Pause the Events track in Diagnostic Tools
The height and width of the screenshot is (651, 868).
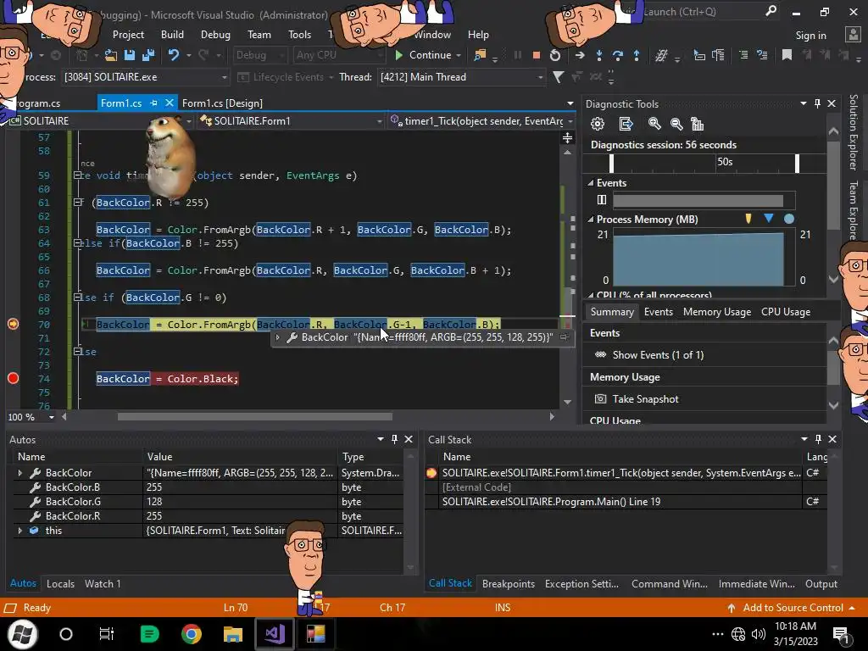click(602, 200)
